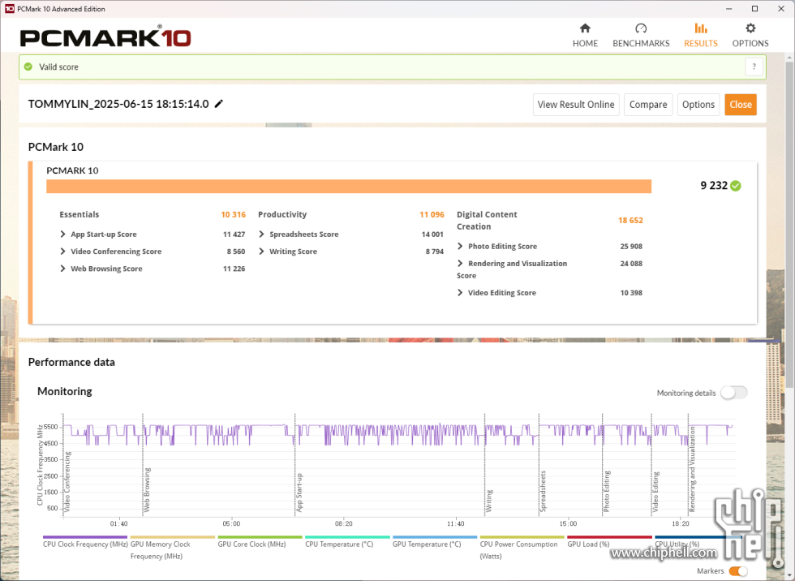Click the Spreadsheets score value 14 001

click(x=432, y=235)
